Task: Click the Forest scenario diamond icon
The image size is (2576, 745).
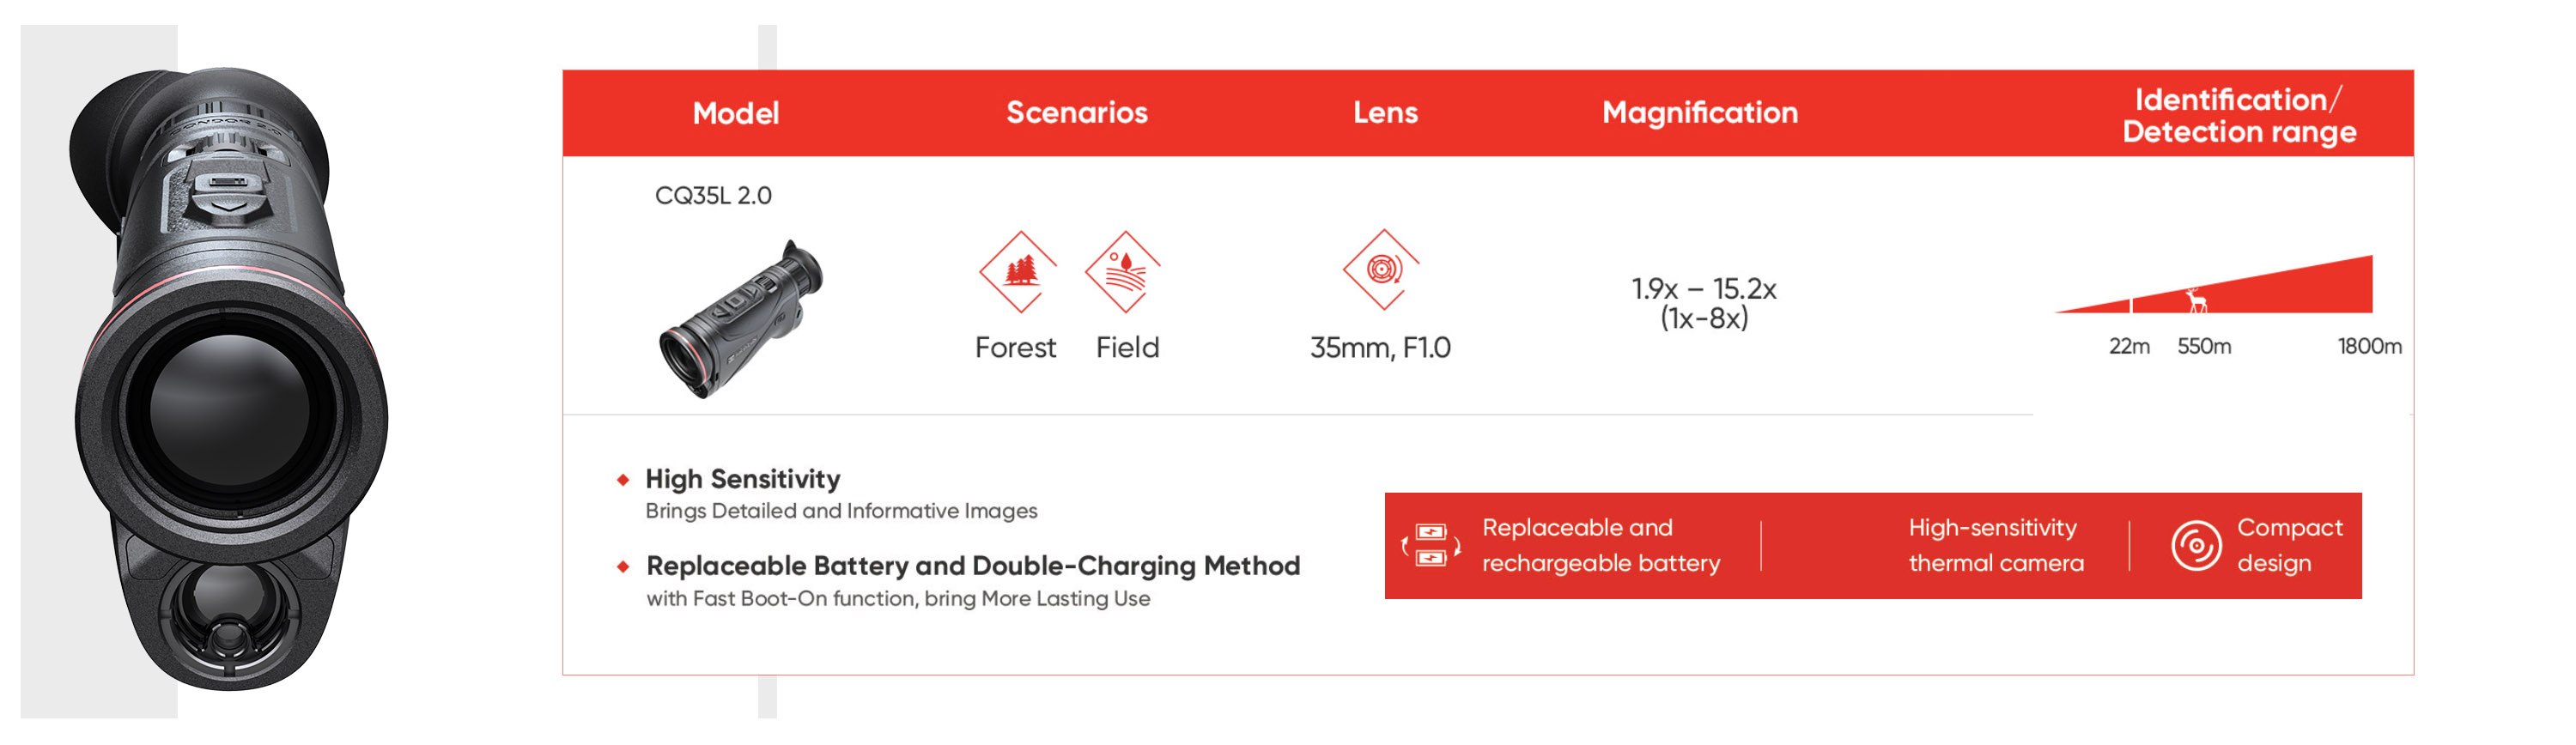Action: coord(1018,271)
